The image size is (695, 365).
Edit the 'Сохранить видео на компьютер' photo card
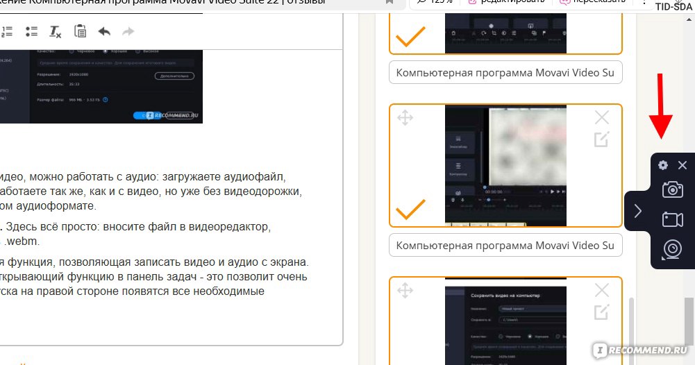[601, 312]
